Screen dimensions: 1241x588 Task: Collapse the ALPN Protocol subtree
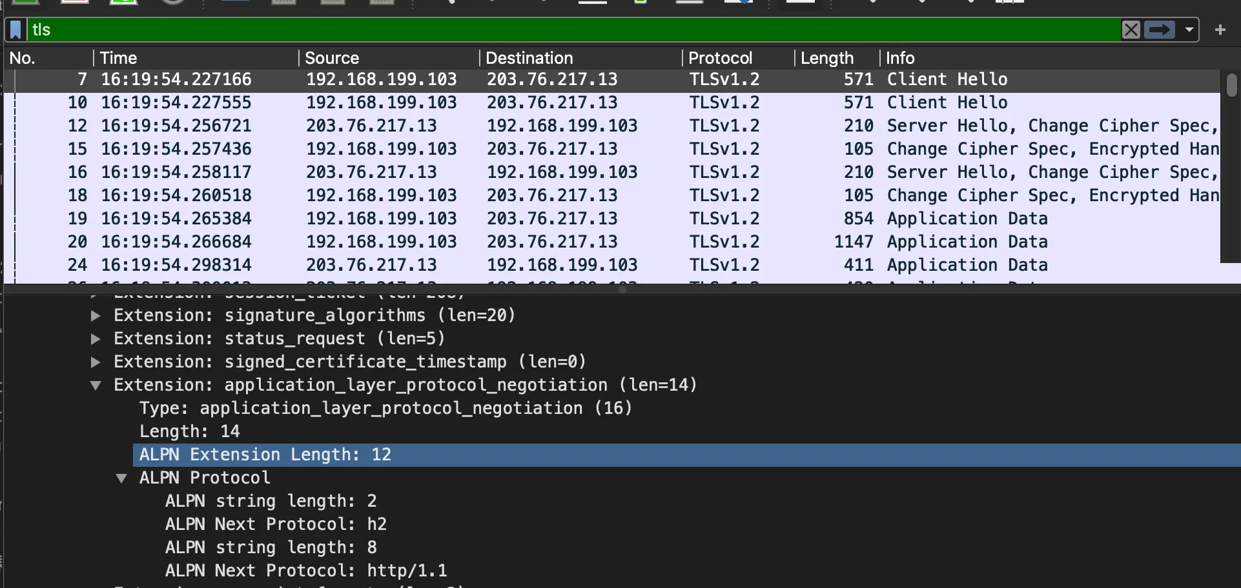(121, 478)
